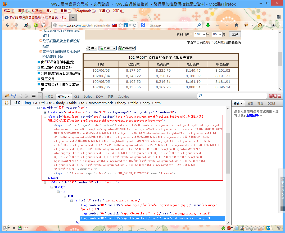
Task: Minimize the Firebug panel
Action: (271, 96)
